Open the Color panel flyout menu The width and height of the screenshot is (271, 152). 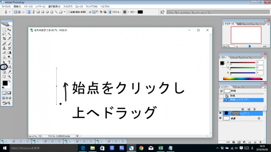[265, 58]
